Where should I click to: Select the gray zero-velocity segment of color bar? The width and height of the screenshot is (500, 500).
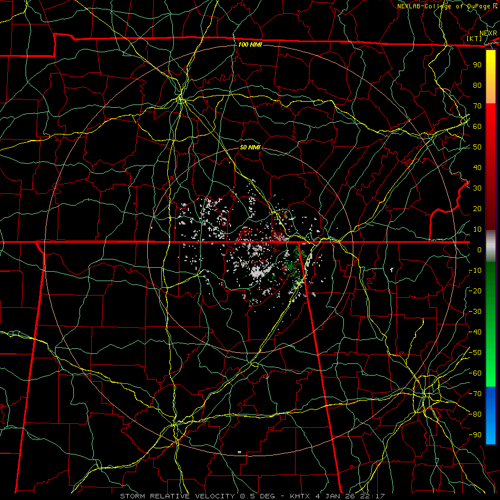pyautogui.click(x=491, y=246)
